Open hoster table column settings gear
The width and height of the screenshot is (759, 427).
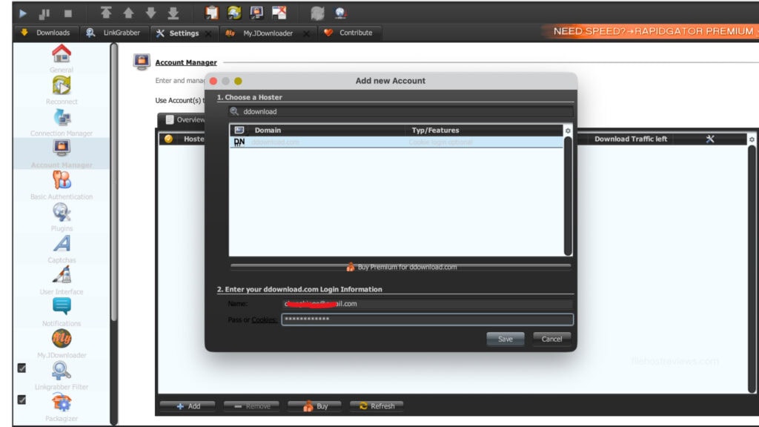click(568, 130)
